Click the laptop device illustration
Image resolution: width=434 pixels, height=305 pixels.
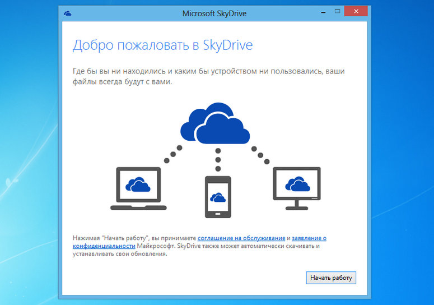[x=138, y=188]
